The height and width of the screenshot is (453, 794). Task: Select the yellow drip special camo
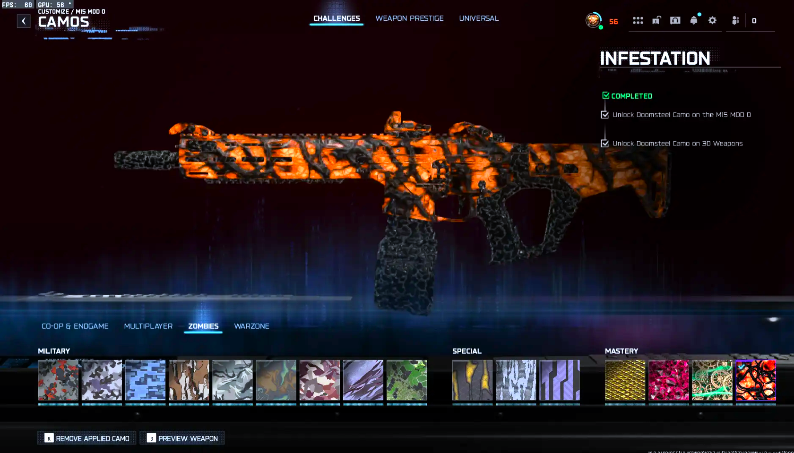472,380
